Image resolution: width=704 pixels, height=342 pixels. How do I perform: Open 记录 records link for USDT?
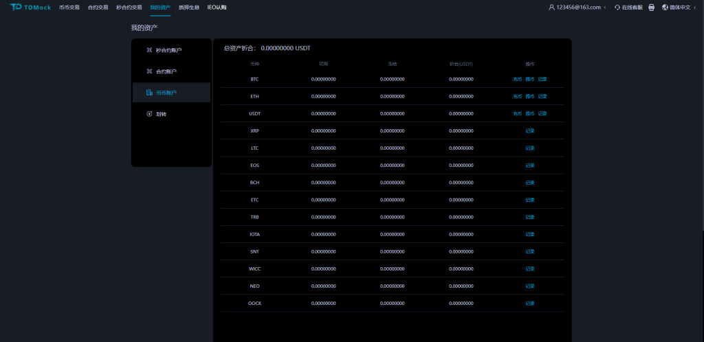(542, 113)
